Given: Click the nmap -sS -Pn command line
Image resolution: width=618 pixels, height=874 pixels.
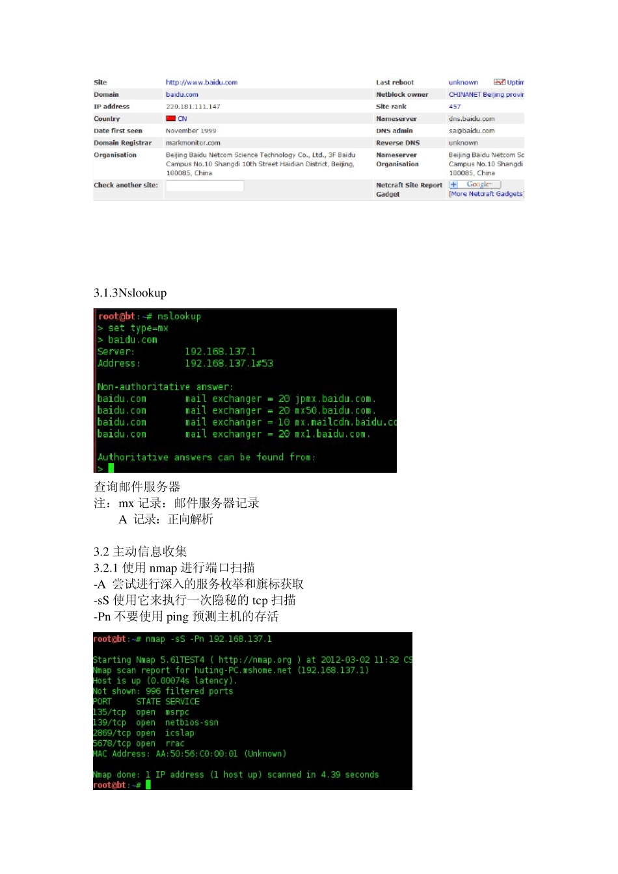Looking at the screenshot, I should [x=183, y=639].
